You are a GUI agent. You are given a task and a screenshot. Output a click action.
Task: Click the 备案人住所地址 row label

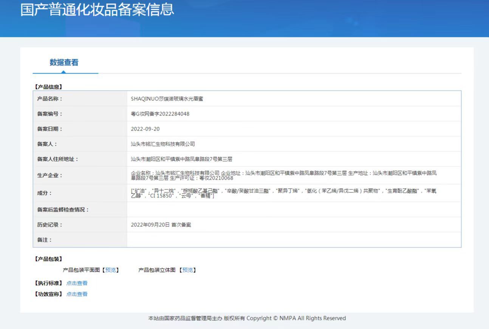click(x=57, y=159)
